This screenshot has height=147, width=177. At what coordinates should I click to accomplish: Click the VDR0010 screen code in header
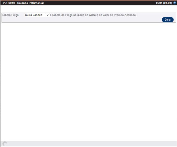(x=9, y=3)
